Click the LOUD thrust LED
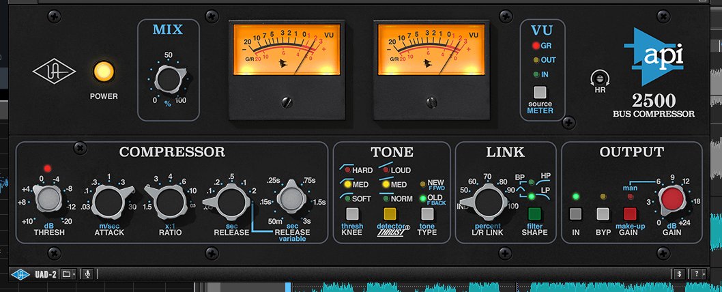The height and width of the screenshot is (292, 722). click(386, 171)
